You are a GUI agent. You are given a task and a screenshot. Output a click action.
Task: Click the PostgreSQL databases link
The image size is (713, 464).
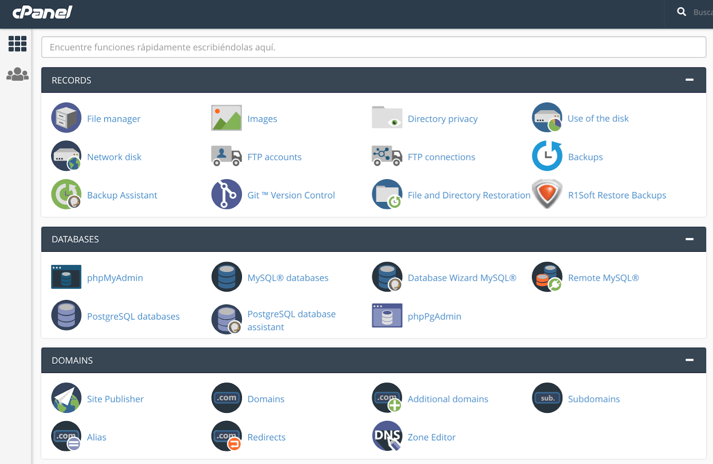click(x=133, y=316)
